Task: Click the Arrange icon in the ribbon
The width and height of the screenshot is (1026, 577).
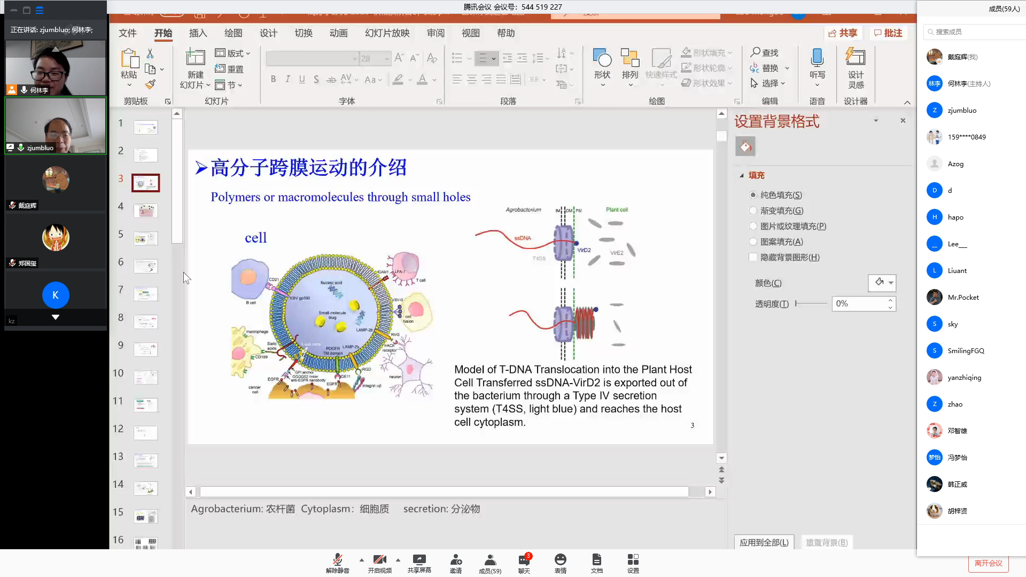Action: [630, 58]
